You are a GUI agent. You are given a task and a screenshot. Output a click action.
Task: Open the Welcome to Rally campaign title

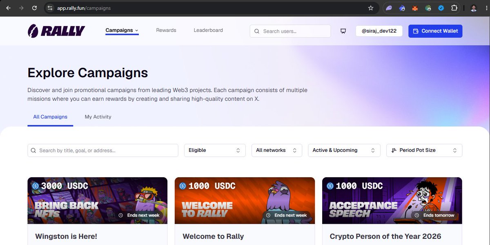(213, 236)
